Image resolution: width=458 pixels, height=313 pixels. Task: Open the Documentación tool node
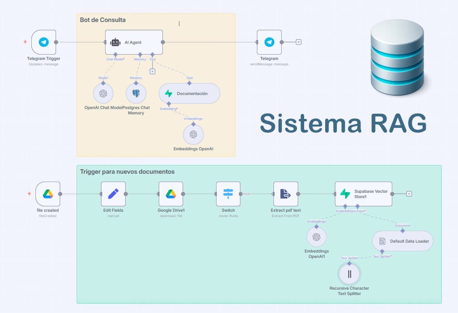(189, 93)
